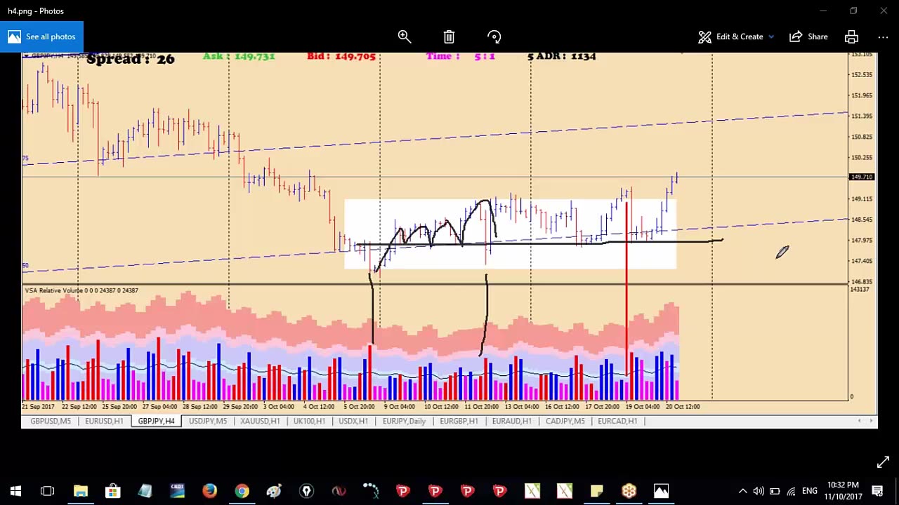
Task: Toggle fullscreen with the diagonal arrow icon
Action: click(x=883, y=462)
